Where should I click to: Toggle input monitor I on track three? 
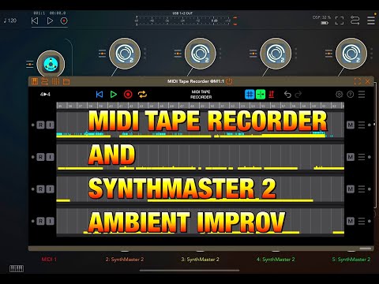pyautogui.click(x=51, y=189)
